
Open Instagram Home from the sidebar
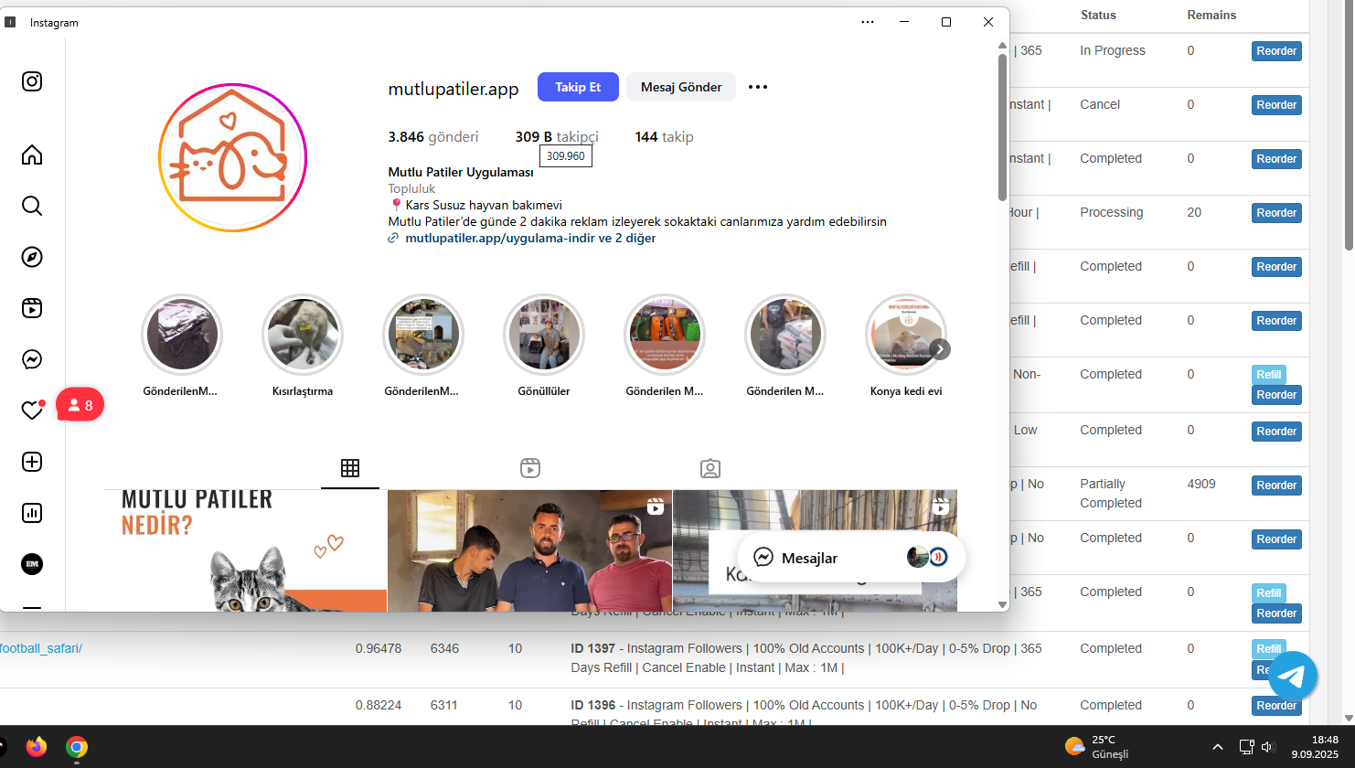click(x=32, y=155)
